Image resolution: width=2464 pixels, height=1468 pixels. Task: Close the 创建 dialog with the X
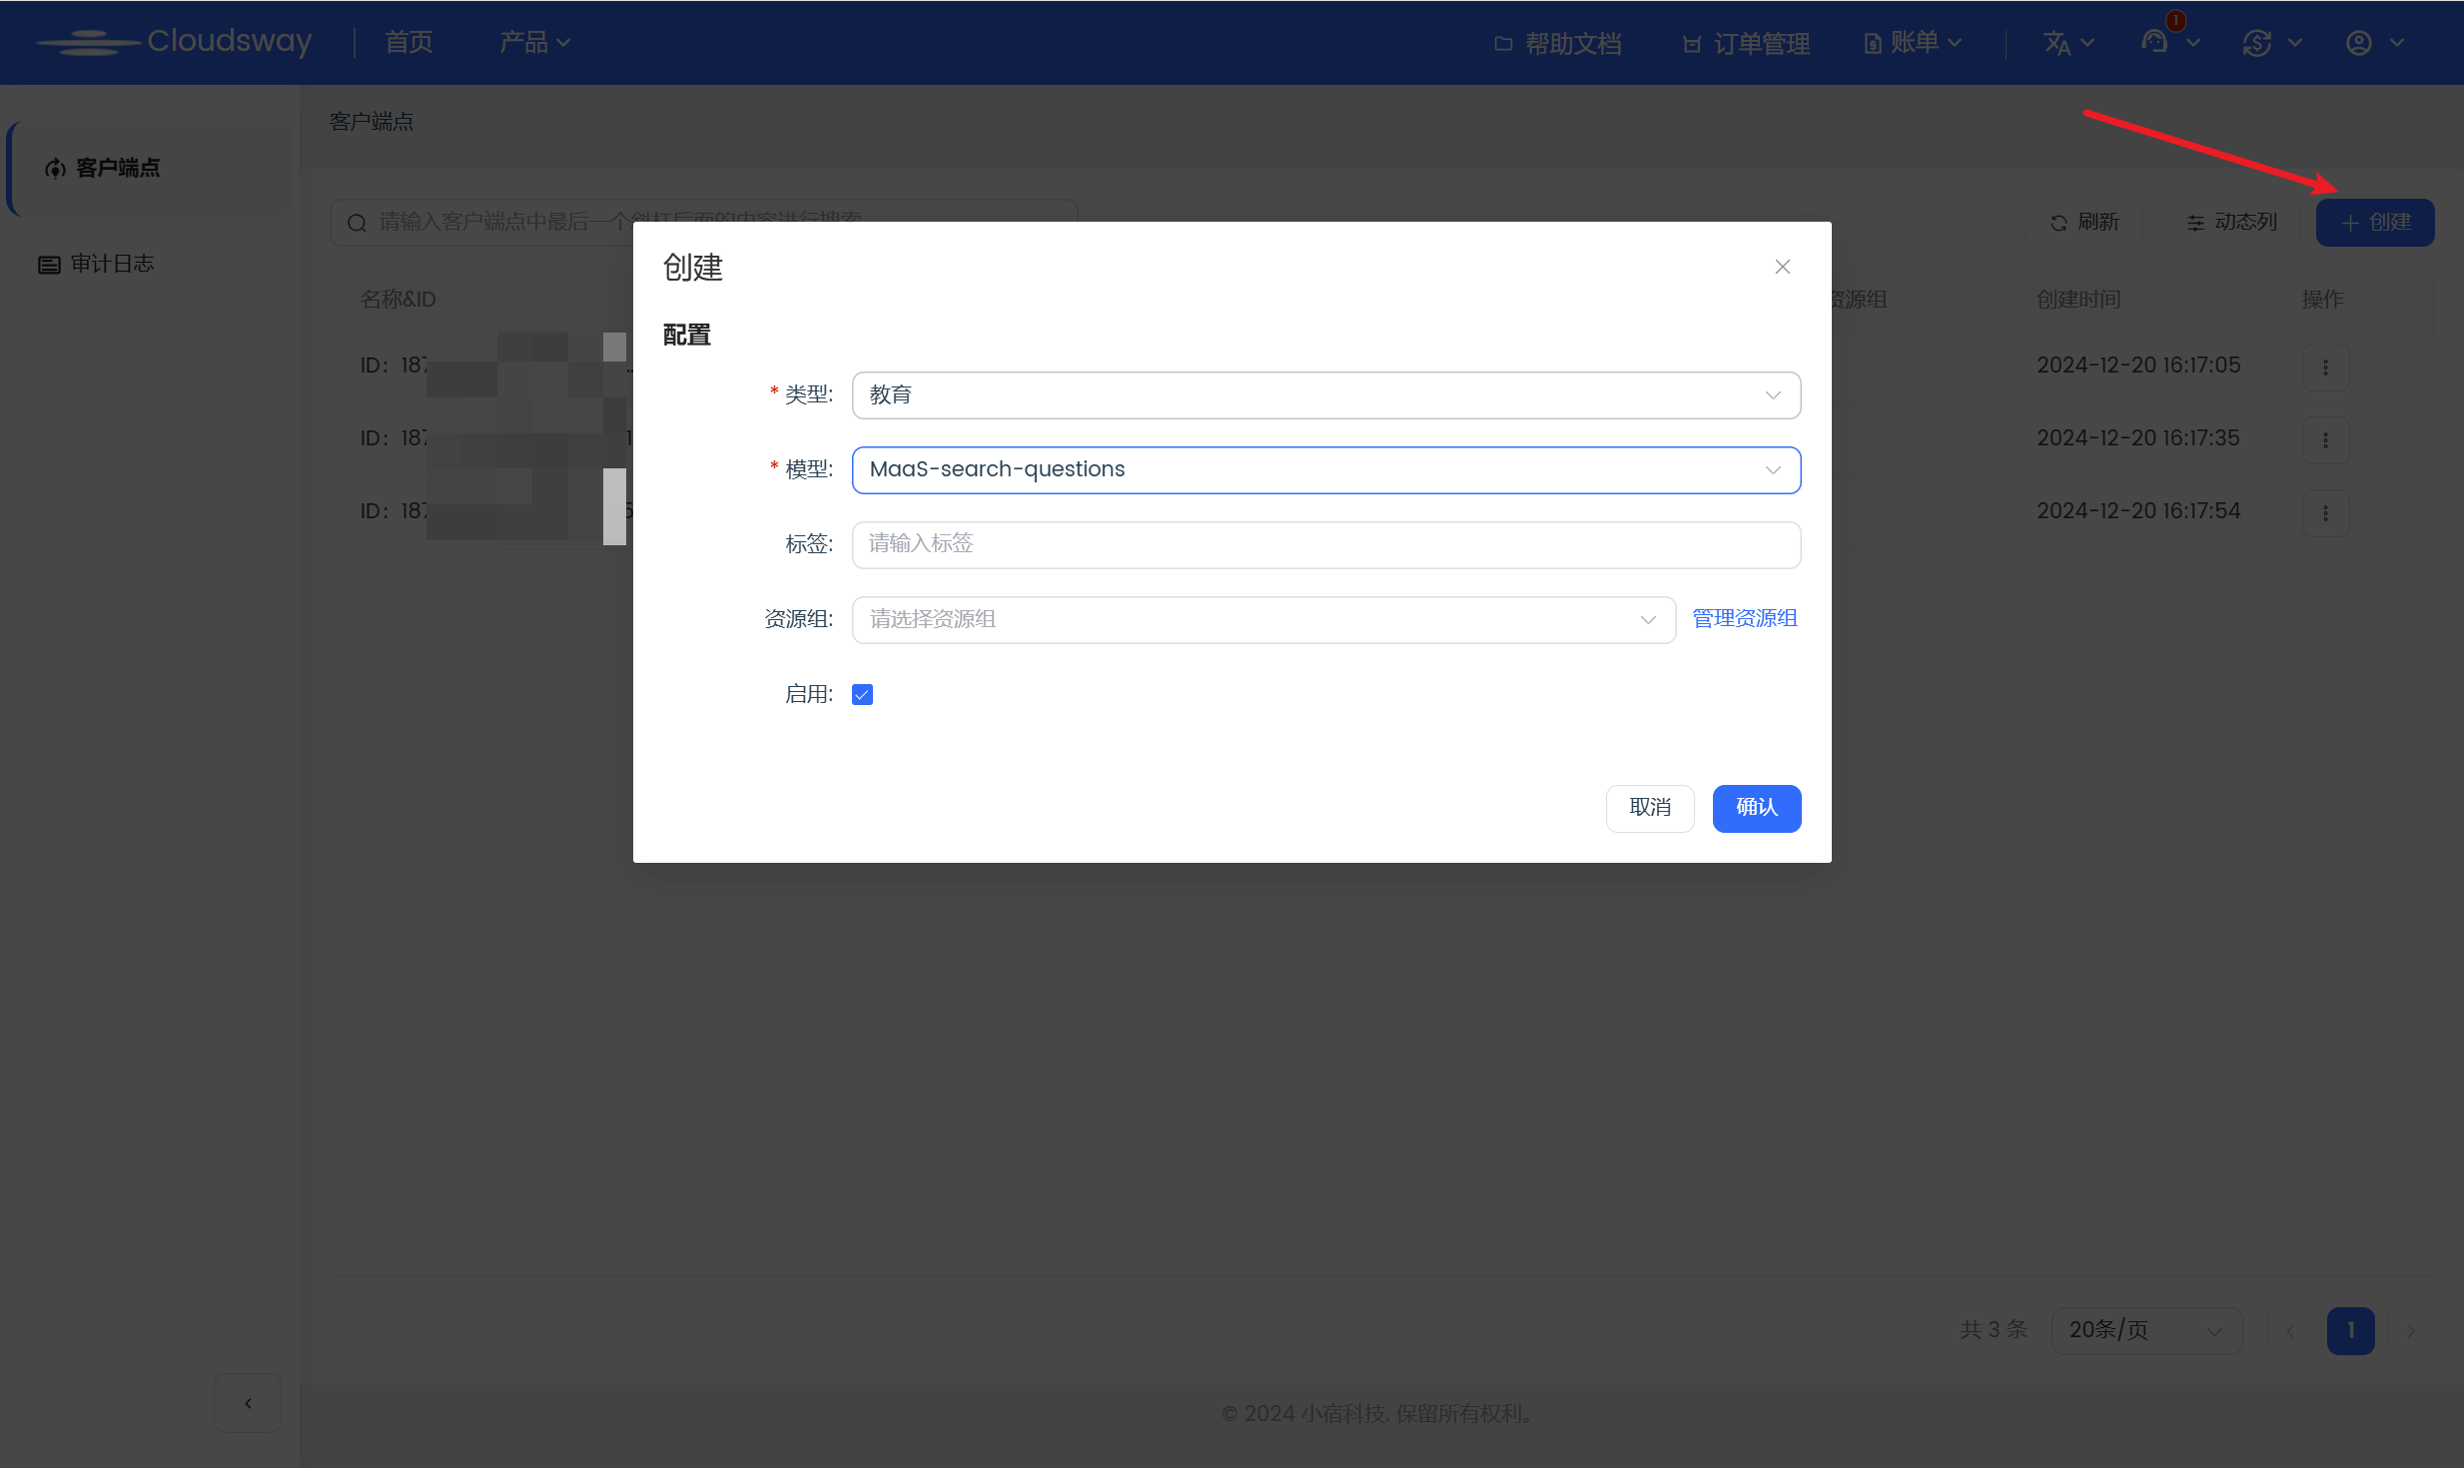(1782, 267)
